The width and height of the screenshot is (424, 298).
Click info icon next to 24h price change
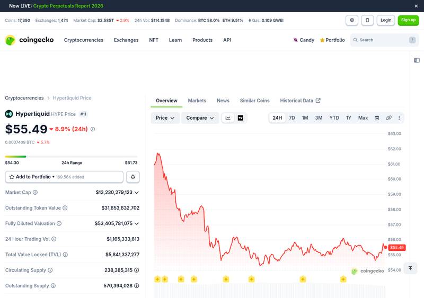coord(93,129)
